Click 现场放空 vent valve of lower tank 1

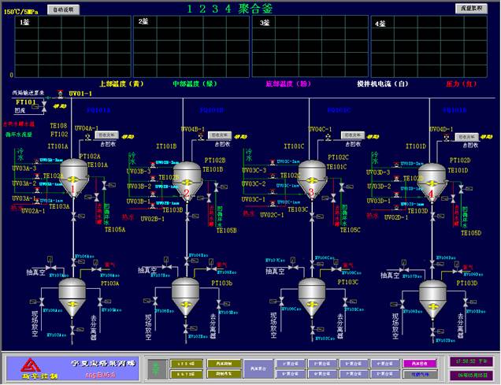[42, 302]
